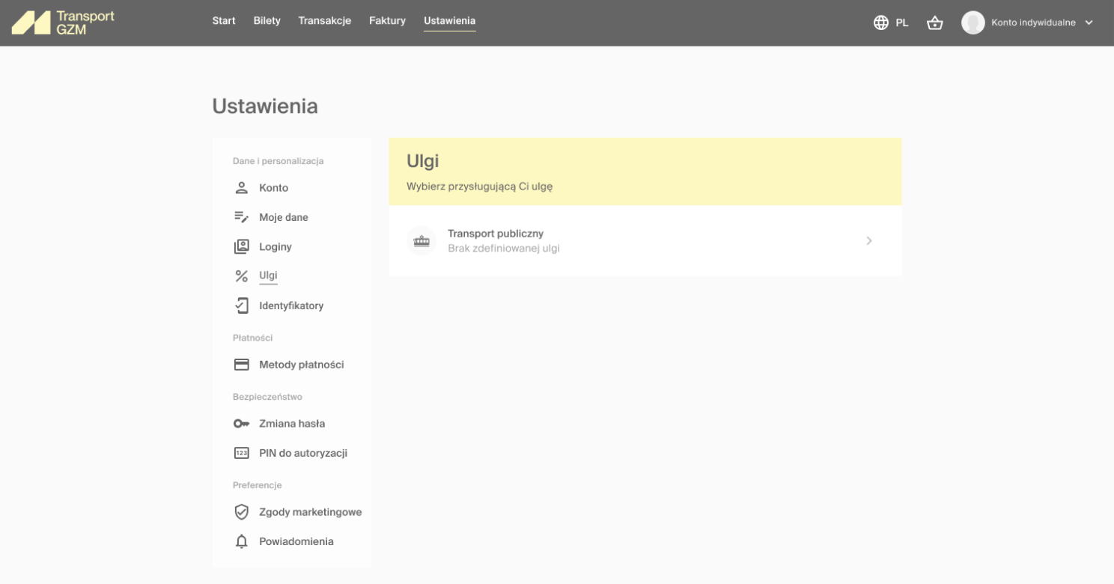Open the shopping basket icon

(934, 22)
